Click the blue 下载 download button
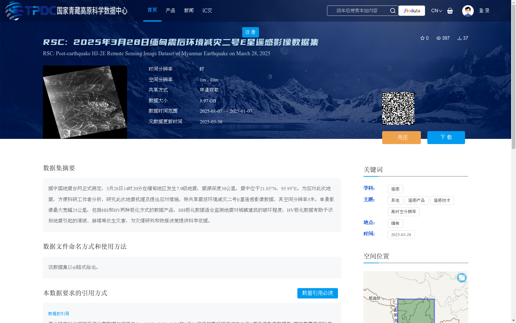This screenshot has width=516, height=323. (446, 138)
